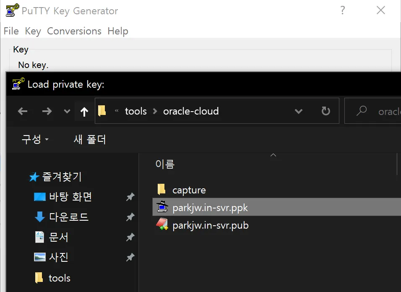The image size is (401, 292).
Task: Click the pin icon beside 문서
Action: pyautogui.click(x=130, y=237)
